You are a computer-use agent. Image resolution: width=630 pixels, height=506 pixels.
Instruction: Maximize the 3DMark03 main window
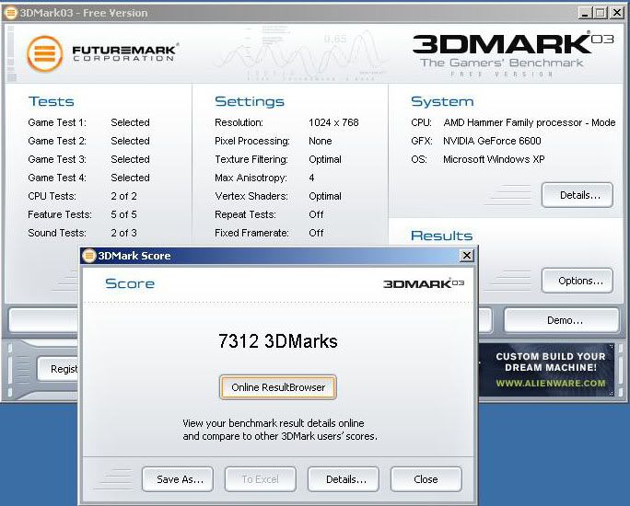[x=600, y=13]
